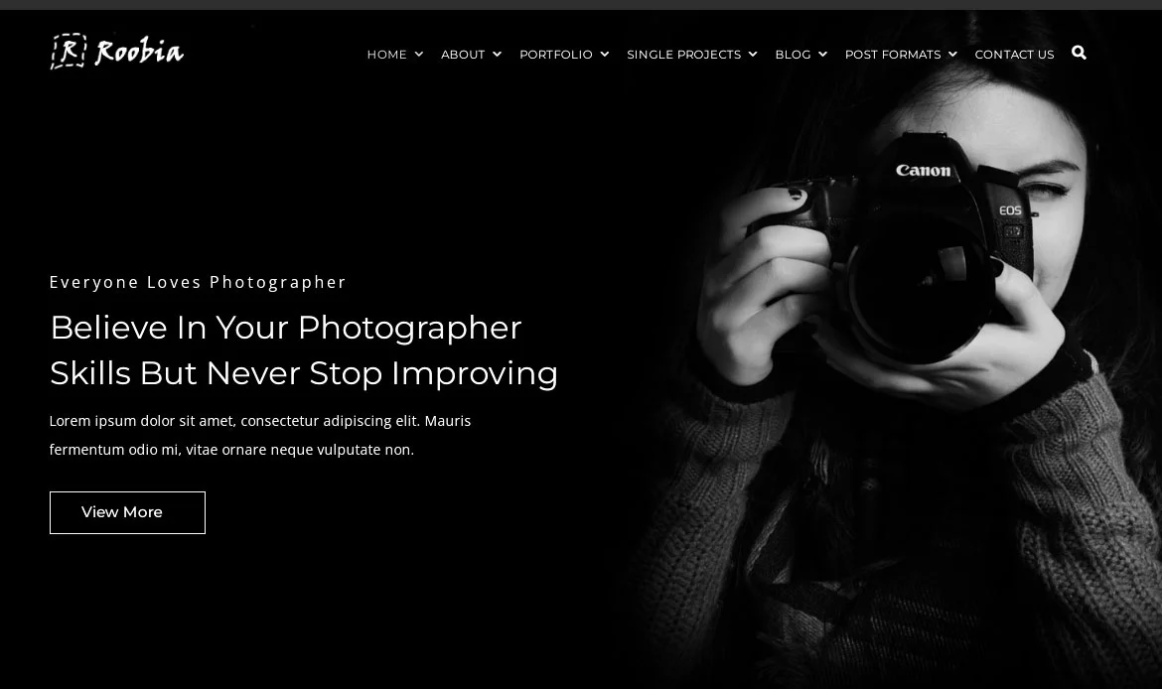The height and width of the screenshot is (689, 1162).
Task: Expand the Post Formats chevron
Action: click(x=953, y=54)
